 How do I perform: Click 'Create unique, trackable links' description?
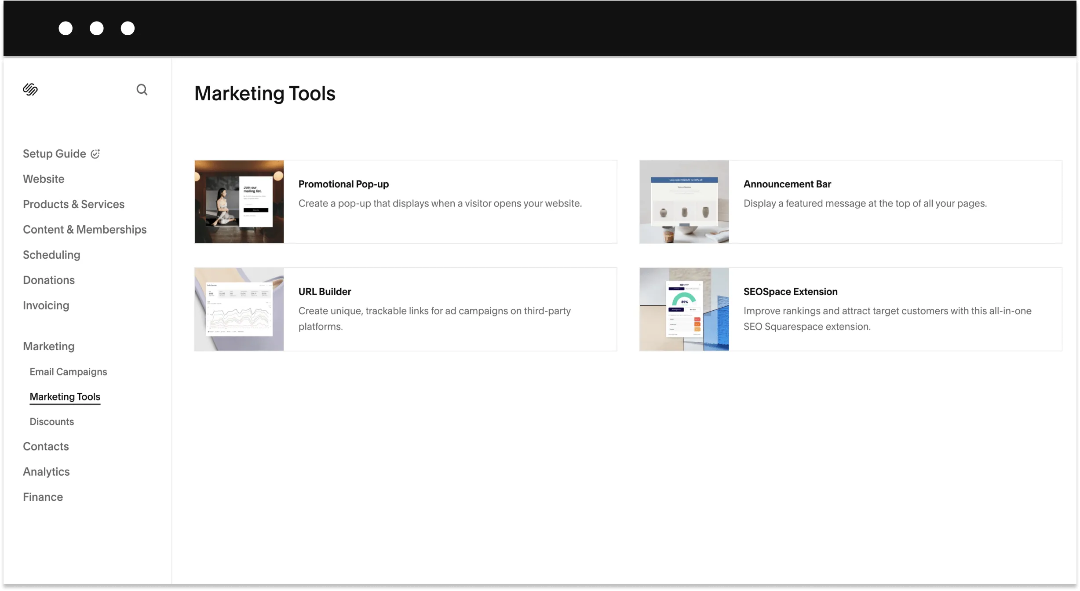[434, 319]
